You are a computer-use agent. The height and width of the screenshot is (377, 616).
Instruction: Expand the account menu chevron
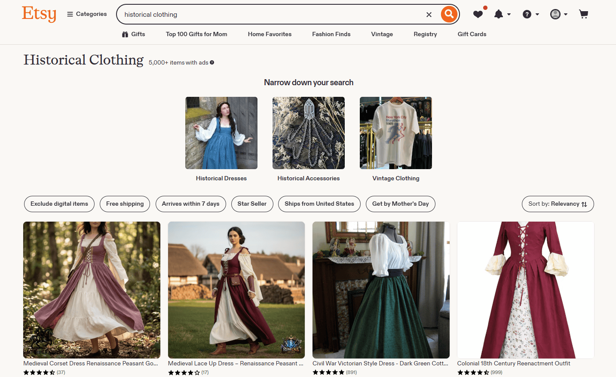(565, 14)
